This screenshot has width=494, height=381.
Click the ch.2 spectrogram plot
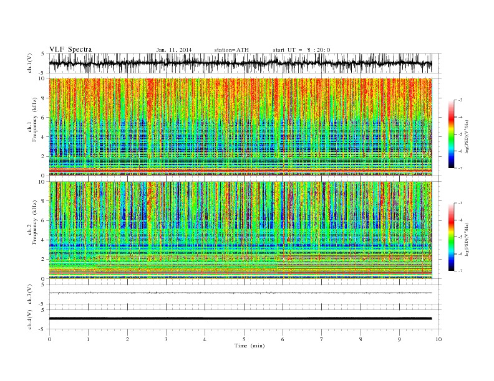240,230
